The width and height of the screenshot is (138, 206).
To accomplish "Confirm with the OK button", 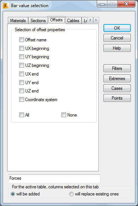I will coord(117,28).
